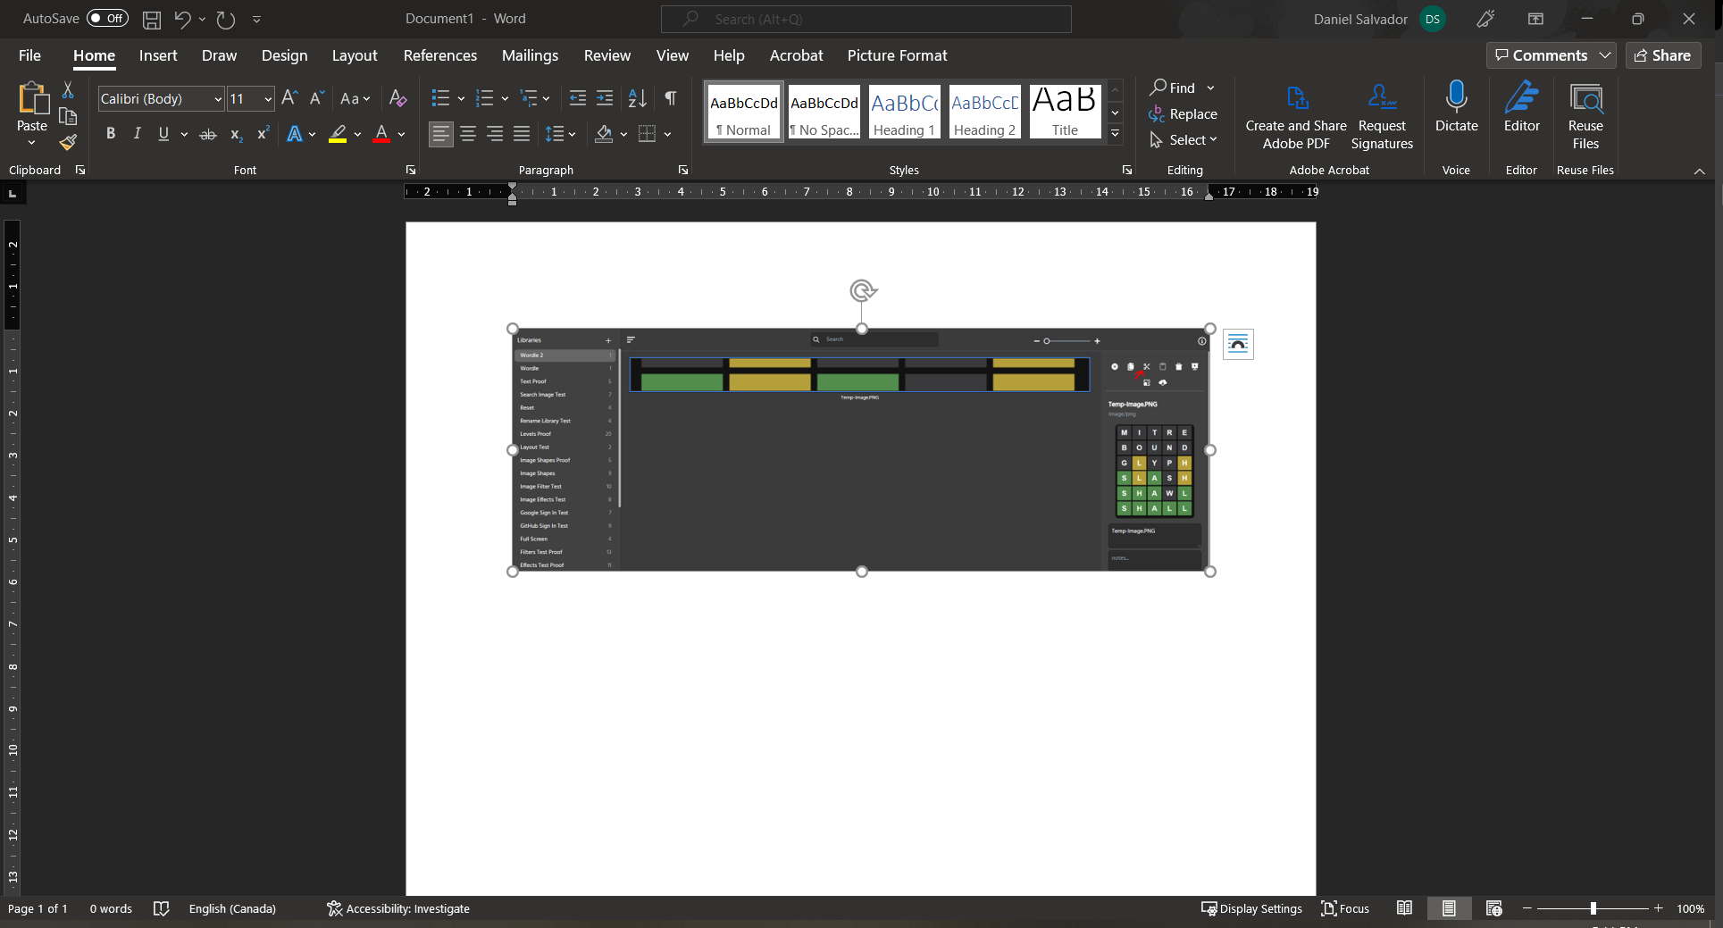Increase font size with larger A icon
1723x928 pixels.
tap(289, 98)
